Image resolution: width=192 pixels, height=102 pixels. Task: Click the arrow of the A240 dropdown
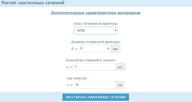point(115,31)
